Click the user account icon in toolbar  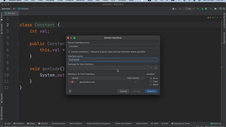pos(173,9)
